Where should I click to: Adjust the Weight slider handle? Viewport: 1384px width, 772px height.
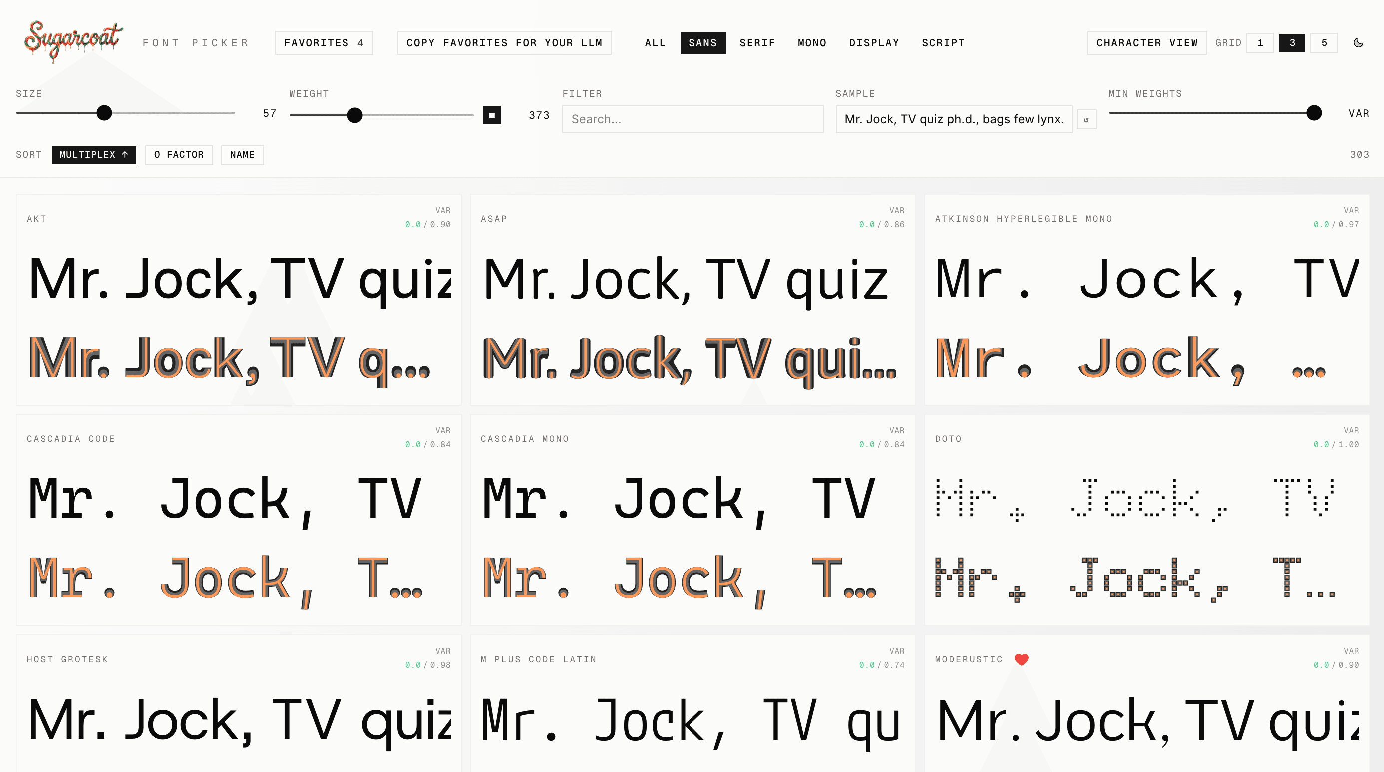click(x=354, y=115)
